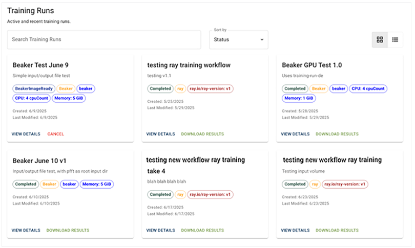Switch to list view layout
415x248 pixels.
pyautogui.click(x=395, y=39)
